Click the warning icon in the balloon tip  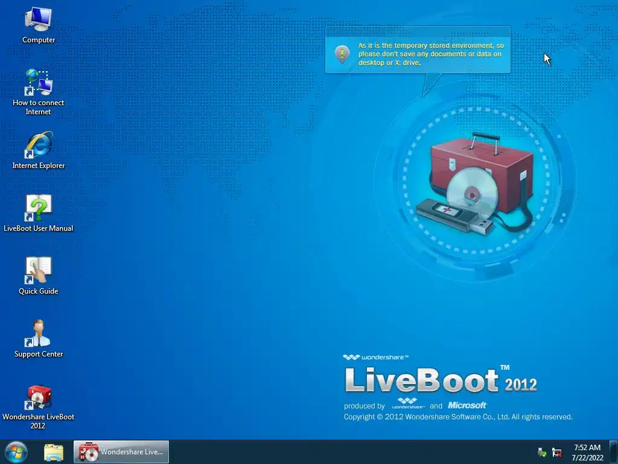(x=342, y=54)
